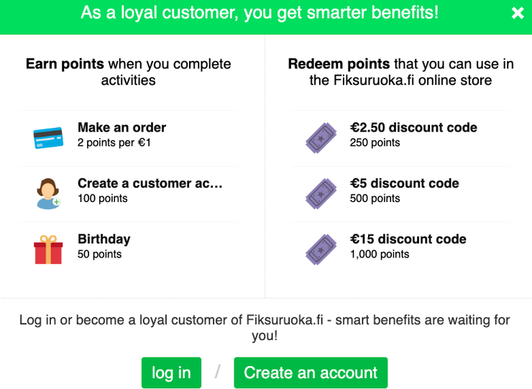This screenshot has height=389, width=532.
Task: Click the green header banner title text
Action: [x=259, y=13]
